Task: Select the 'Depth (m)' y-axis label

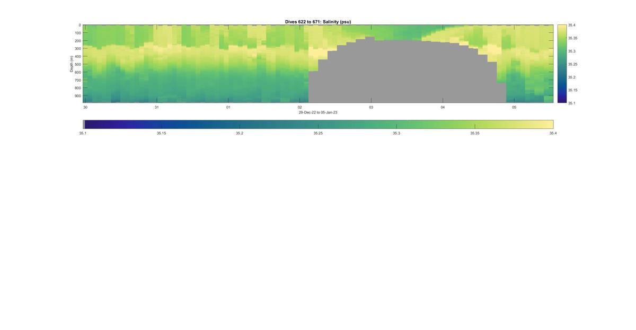Action: [x=71, y=64]
